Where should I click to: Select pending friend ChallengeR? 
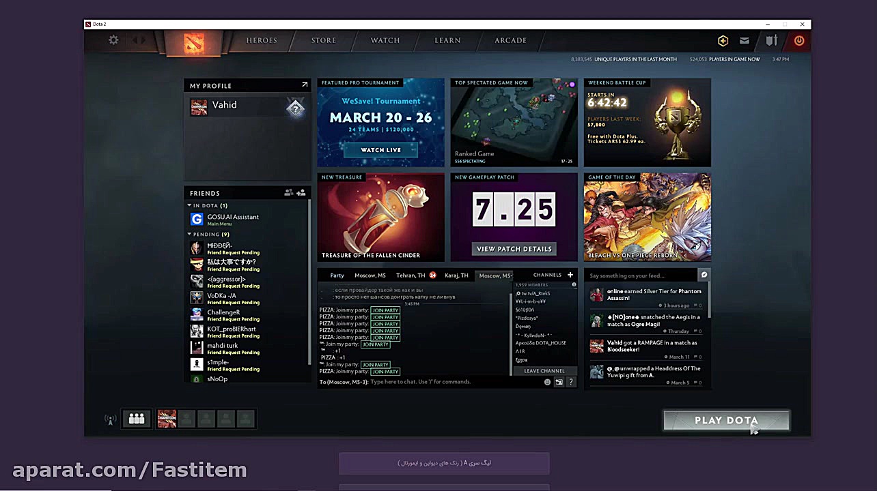[x=249, y=315]
